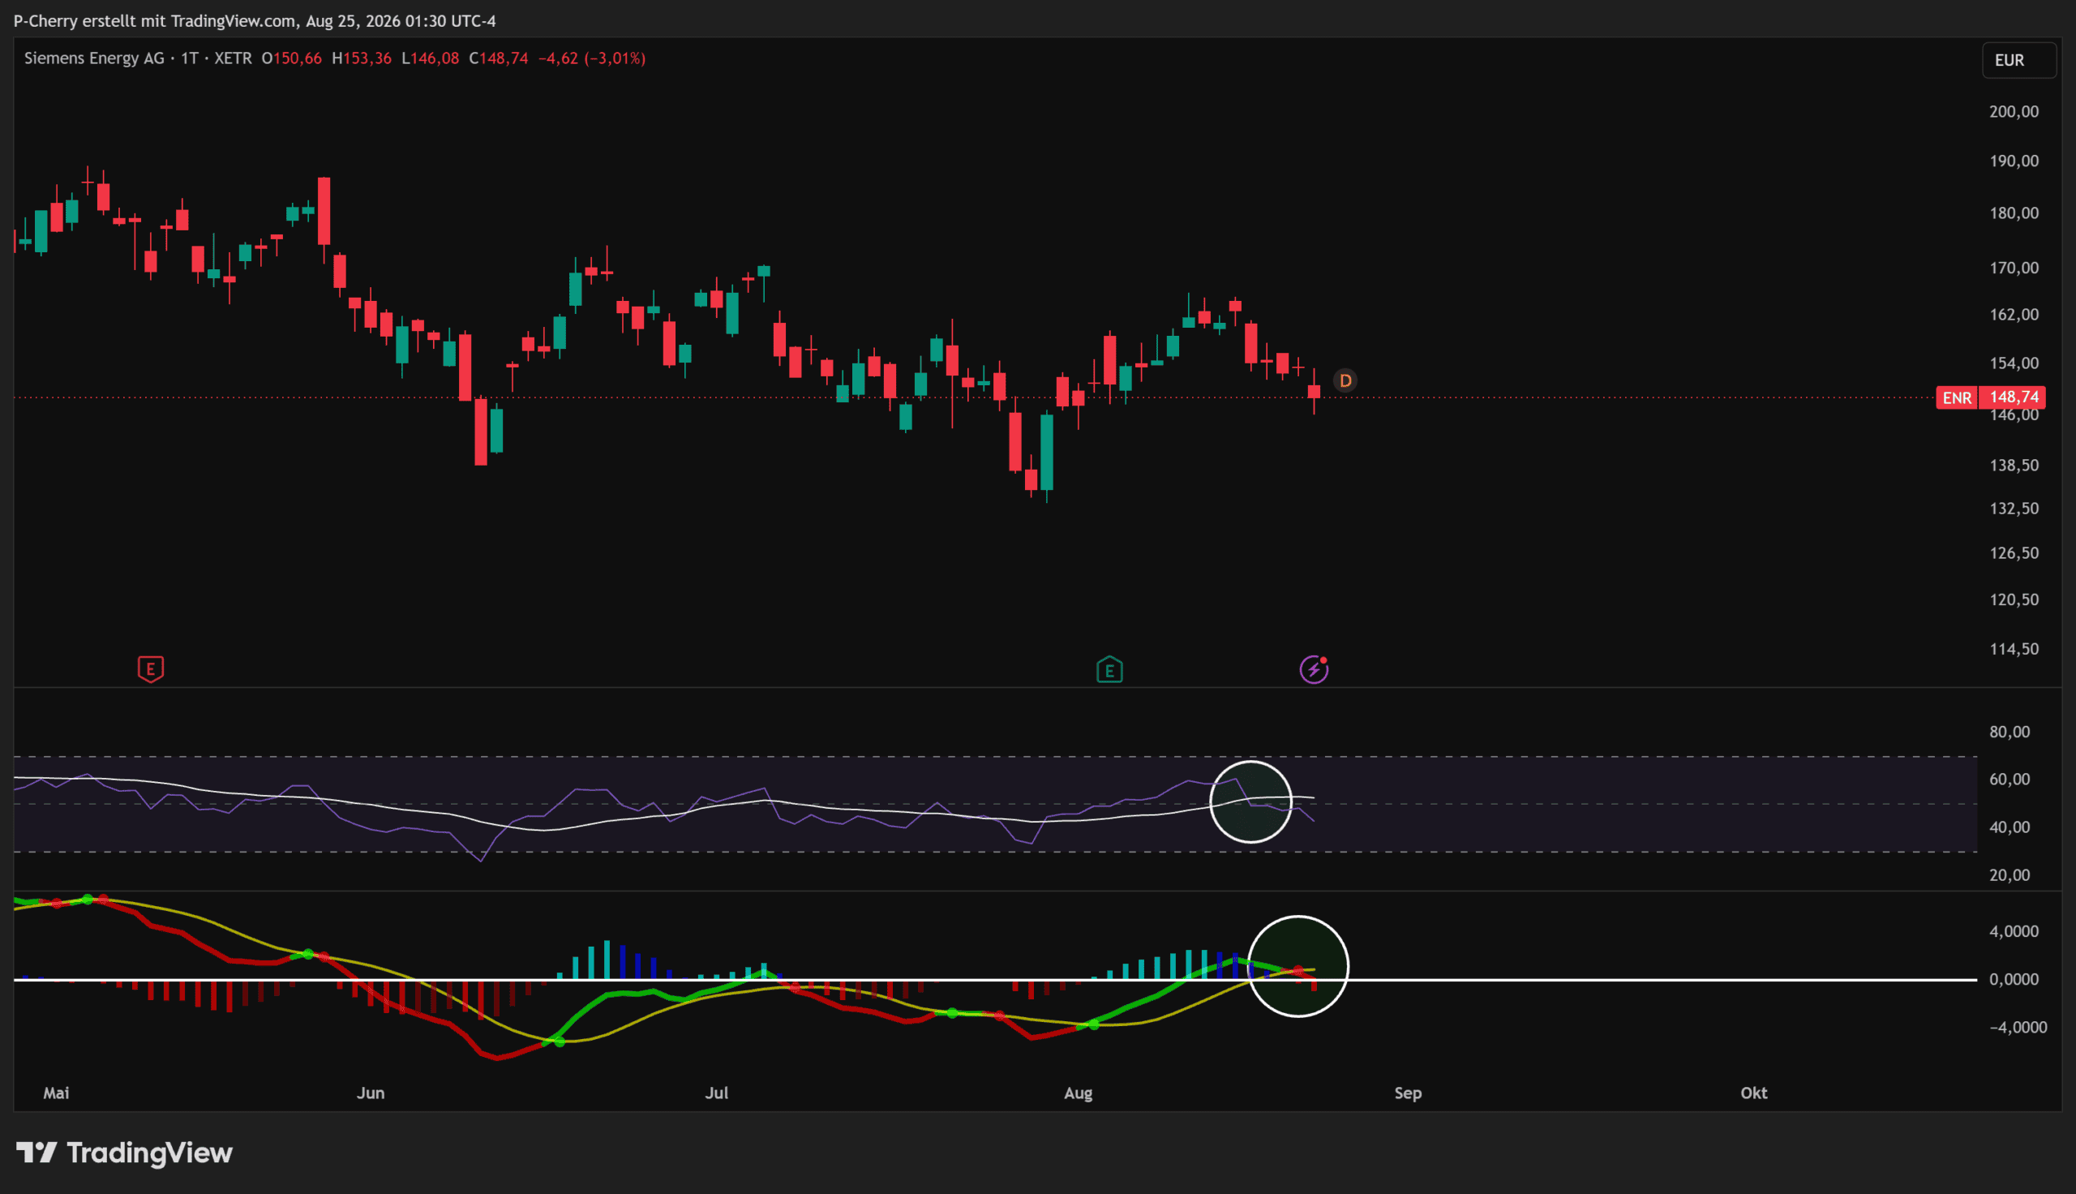Click the orange D dividend marker
This screenshot has height=1194, width=2076.
1345,380
